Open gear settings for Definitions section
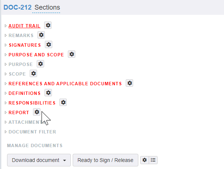 48,93
